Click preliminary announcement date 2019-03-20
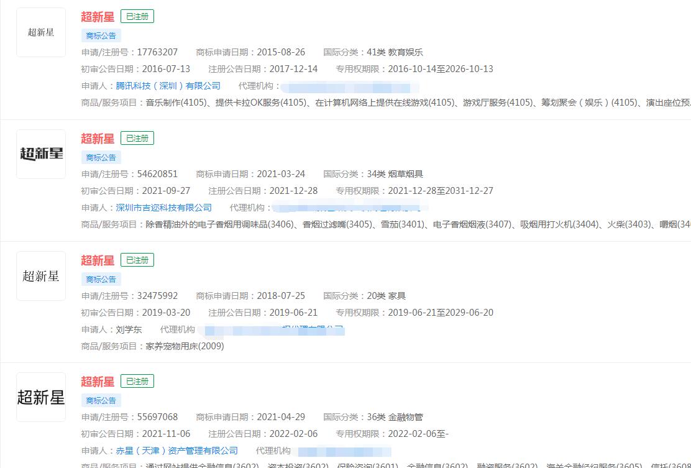The height and width of the screenshot is (468, 691). (166, 313)
